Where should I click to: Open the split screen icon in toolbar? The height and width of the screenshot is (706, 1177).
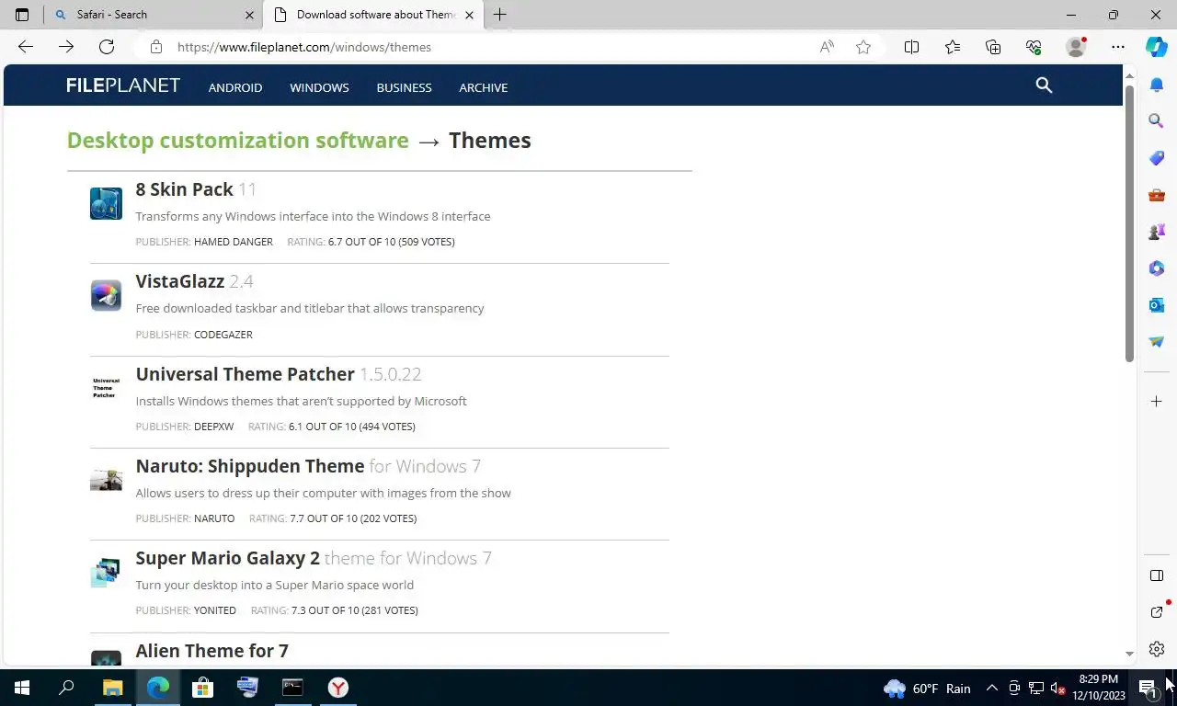[x=911, y=47]
